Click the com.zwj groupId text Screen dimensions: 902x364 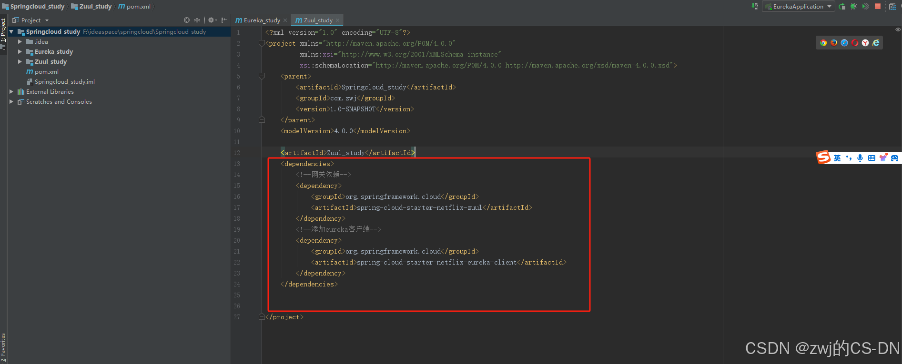(x=343, y=98)
